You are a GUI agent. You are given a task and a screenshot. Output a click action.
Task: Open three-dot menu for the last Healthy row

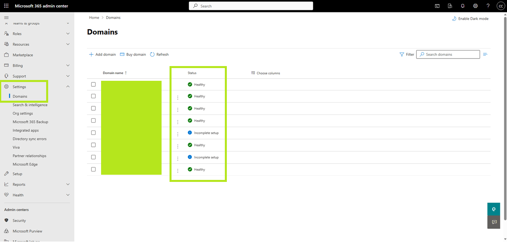(178, 171)
